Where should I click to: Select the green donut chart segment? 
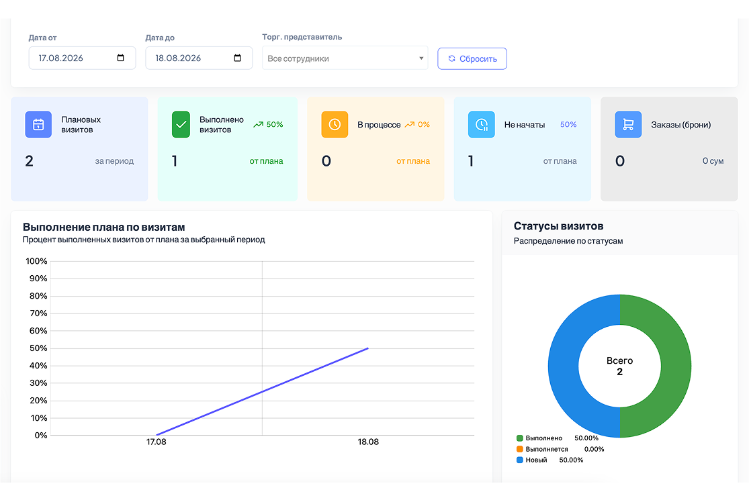pos(675,366)
